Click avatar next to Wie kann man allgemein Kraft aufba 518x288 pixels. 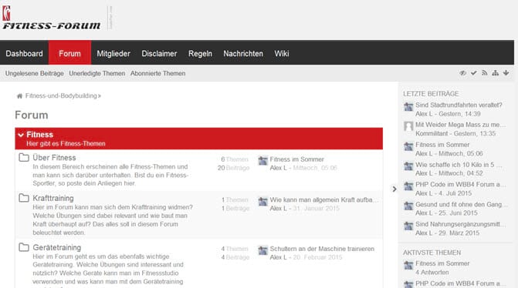click(263, 201)
